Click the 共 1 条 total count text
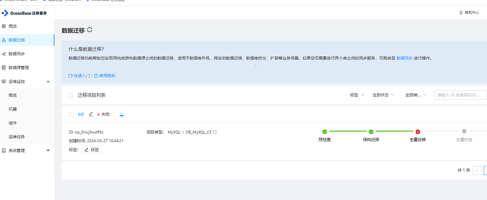The image size is (487, 200). pos(464,170)
